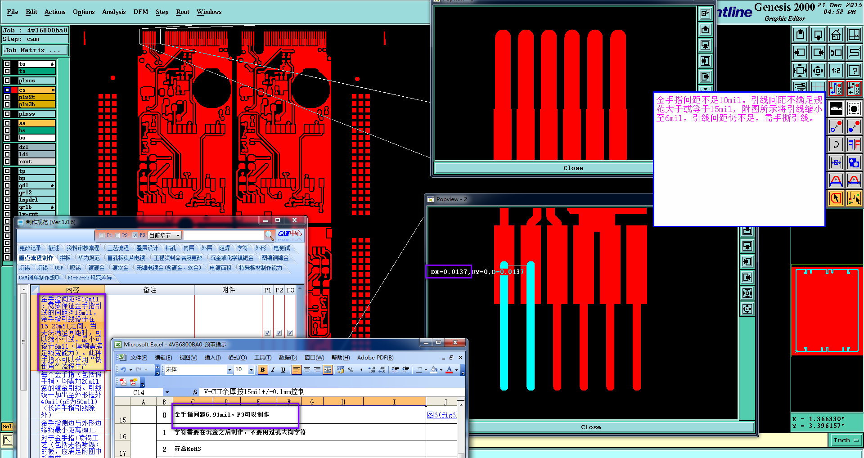Viewport: 864px width, 458px height.
Task: Click the search input field in 制作规范 window
Action: coord(224,235)
